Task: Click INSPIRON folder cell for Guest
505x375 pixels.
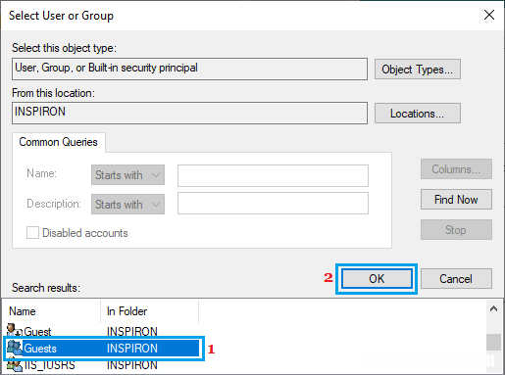Action: coord(132,332)
